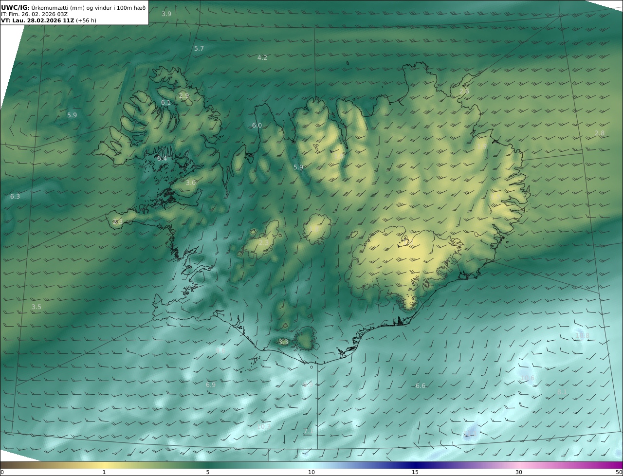The height and width of the screenshot is (476, 623).
Task: Click the colour scale tick label 0
Action: point(2,472)
